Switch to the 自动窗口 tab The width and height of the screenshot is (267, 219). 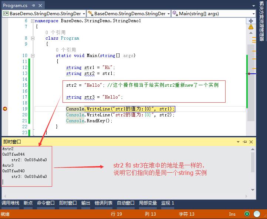[126, 203]
